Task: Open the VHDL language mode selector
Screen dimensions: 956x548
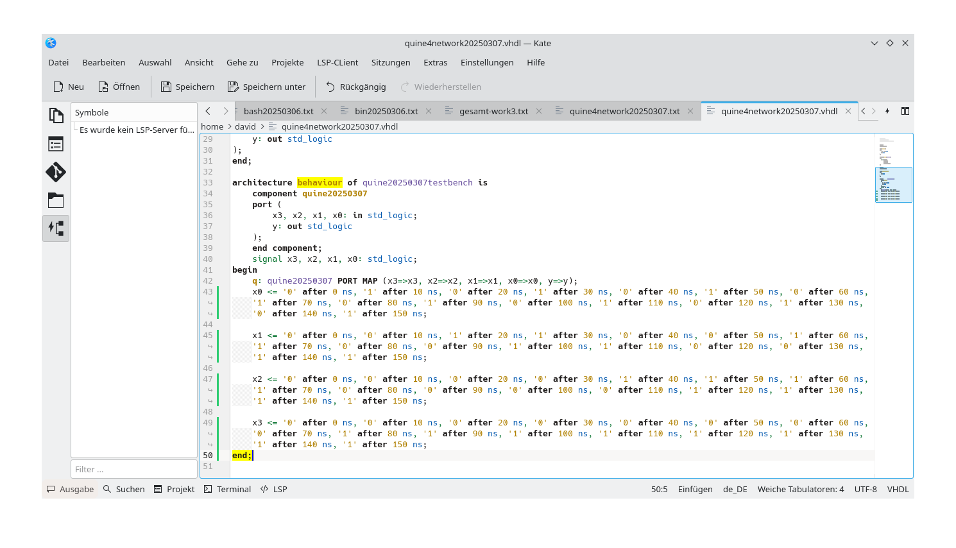Action: (898, 488)
